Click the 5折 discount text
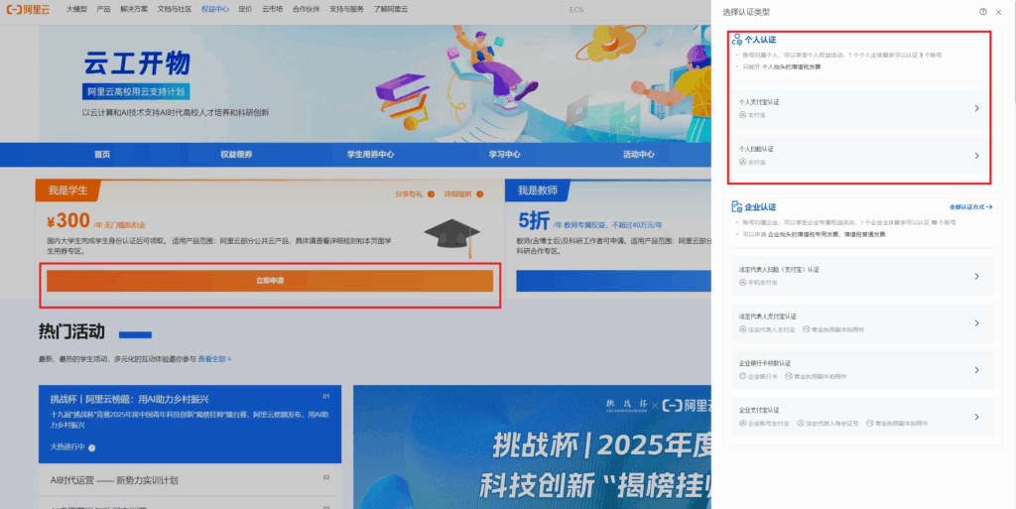 [534, 221]
